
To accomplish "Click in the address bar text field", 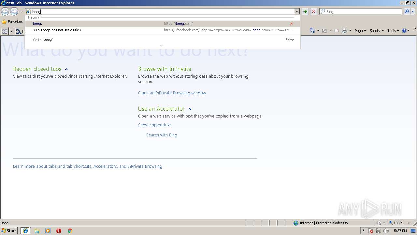I will (x=163, y=12).
